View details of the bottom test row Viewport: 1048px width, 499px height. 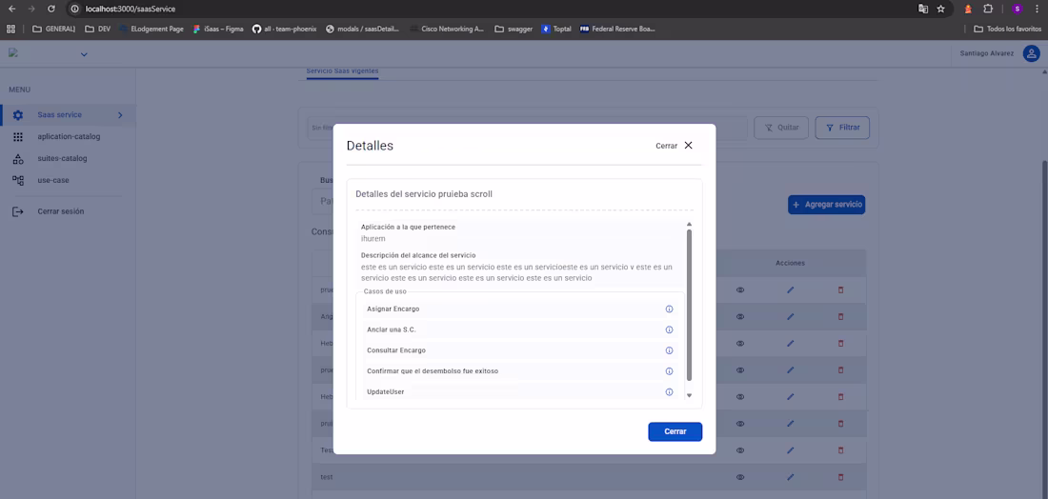pos(740,477)
